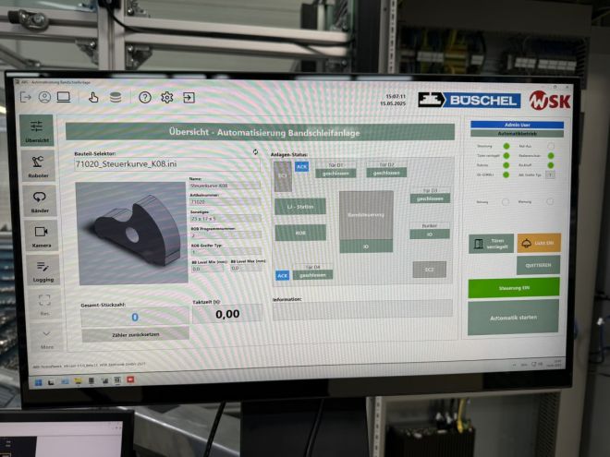The image size is (610, 457).
Task: Click the Gesamt-Stückzahl value 0
Action: (x=135, y=317)
